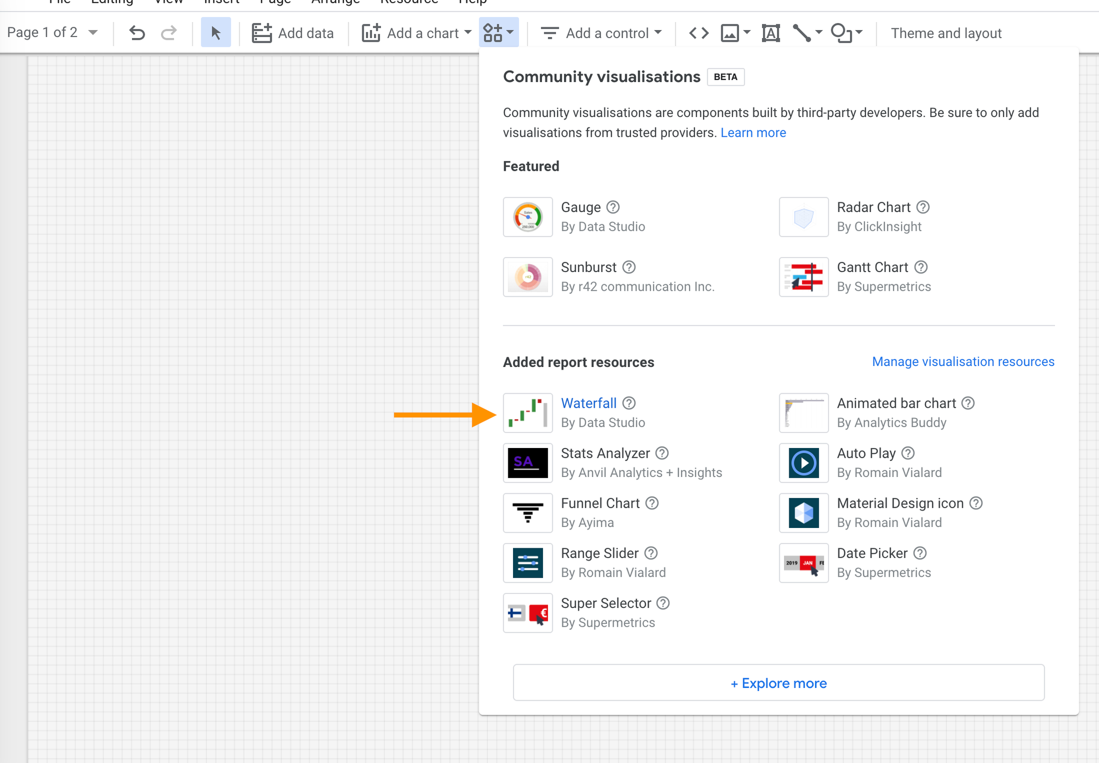The height and width of the screenshot is (763, 1099).
Task: Click the help icon next to Gantt Chart
Action: (921, 267)
